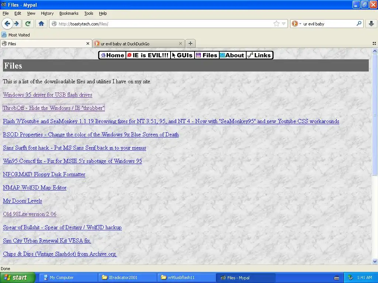The height and width of the screenshot is (283, 378).
Task: Click the magnifier search icon
Action: (359, 23)
